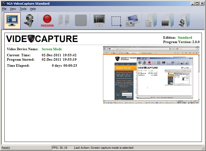Click the greyed-out stop button
The width and height of the screenshot is (206, 151).
point(81,21)
